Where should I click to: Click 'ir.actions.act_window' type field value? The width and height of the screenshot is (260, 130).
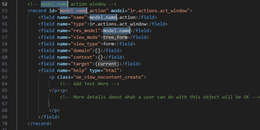tap(118, 24)
